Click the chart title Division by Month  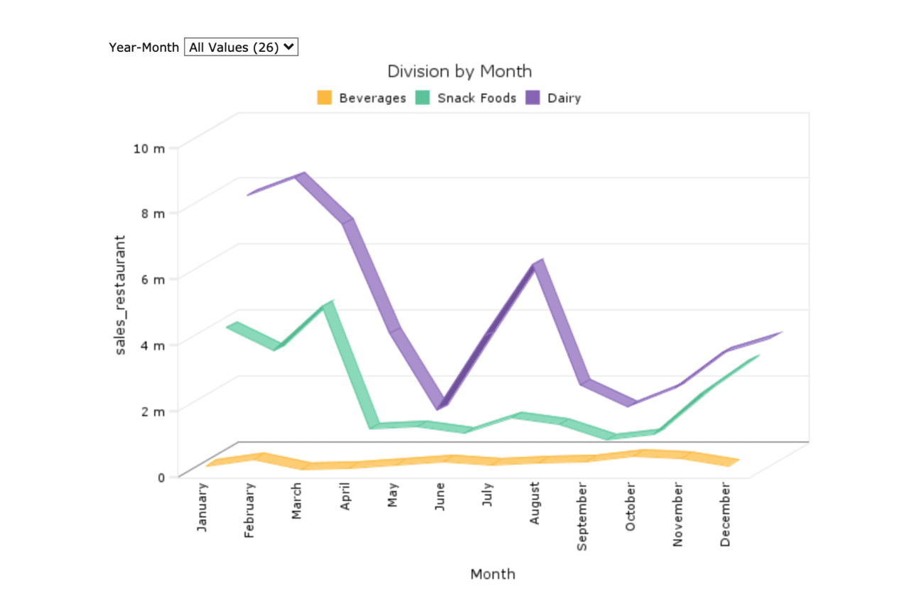tap(459, 71)
